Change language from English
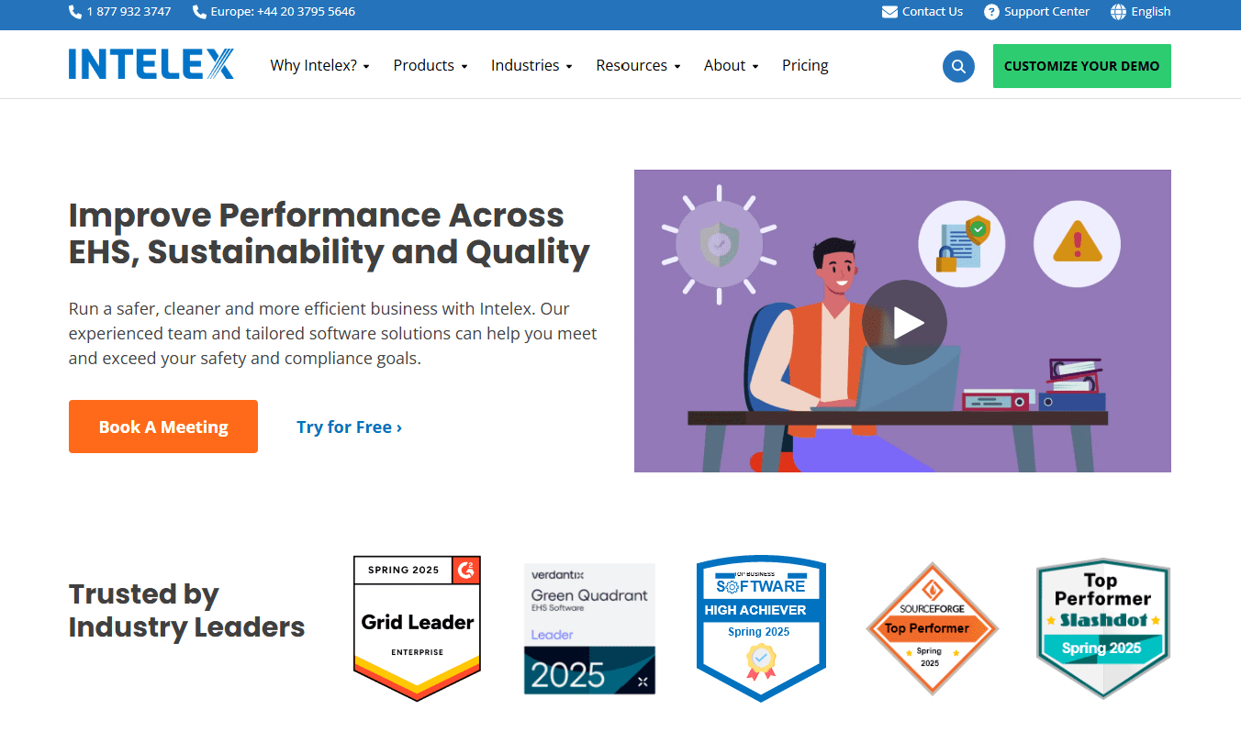The image size is (1241, 754). point(1151,12)
